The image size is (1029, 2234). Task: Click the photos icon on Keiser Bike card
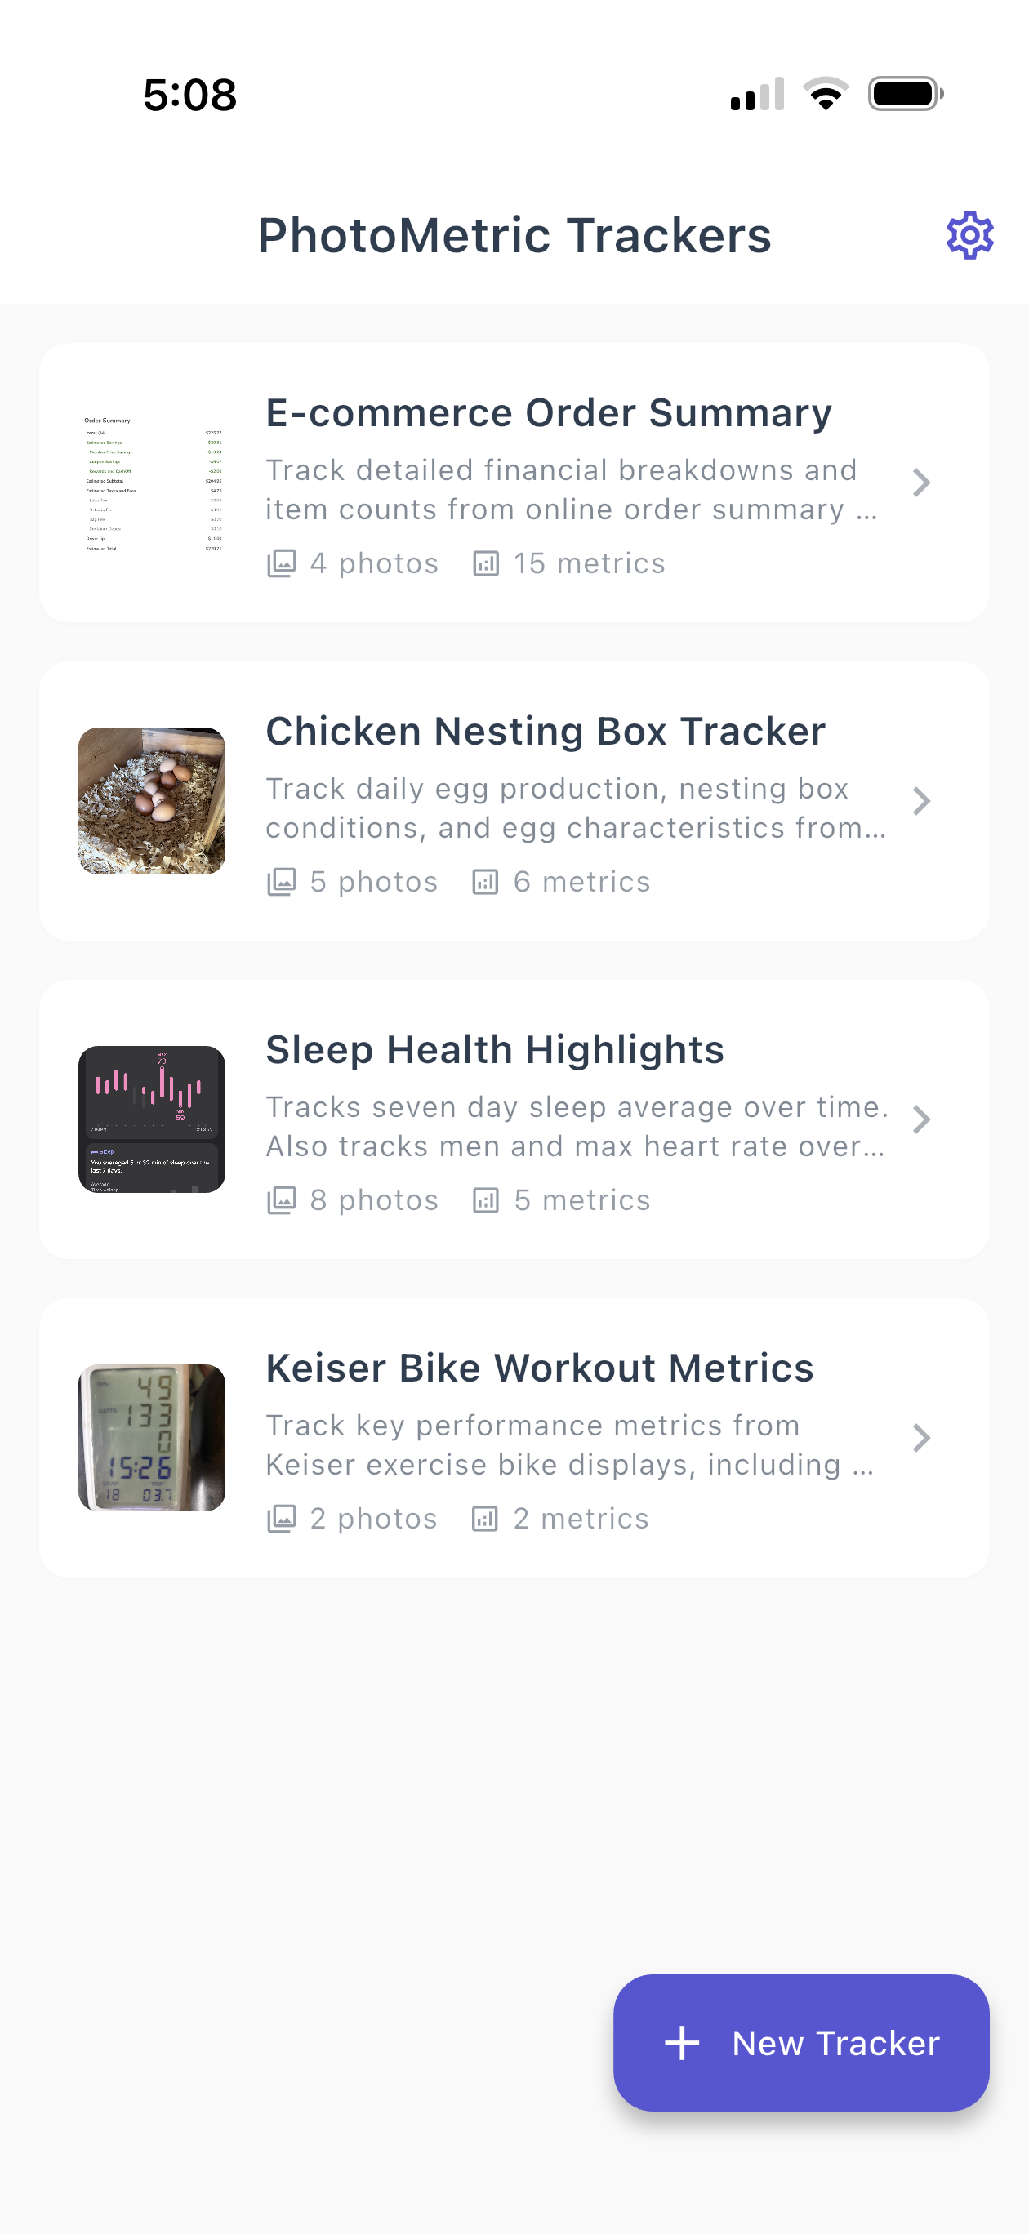[x=283, y=1518]
